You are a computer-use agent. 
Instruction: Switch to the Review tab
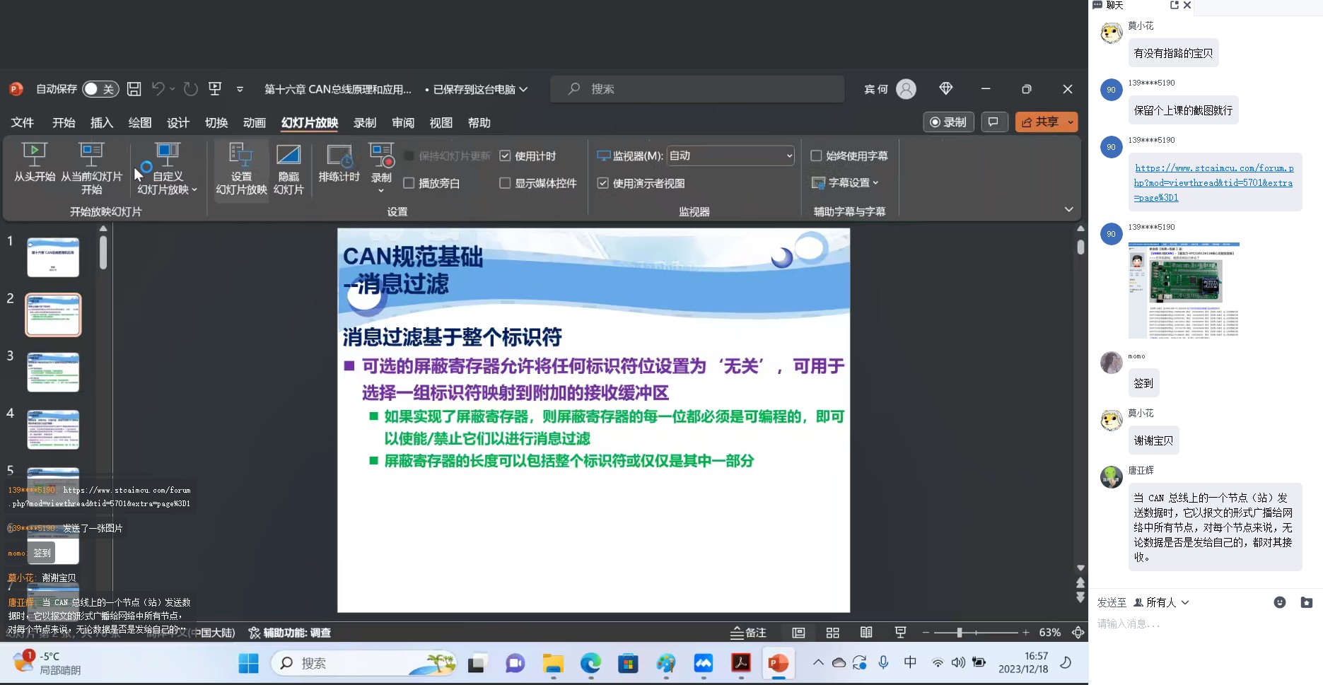pos(403,122)
